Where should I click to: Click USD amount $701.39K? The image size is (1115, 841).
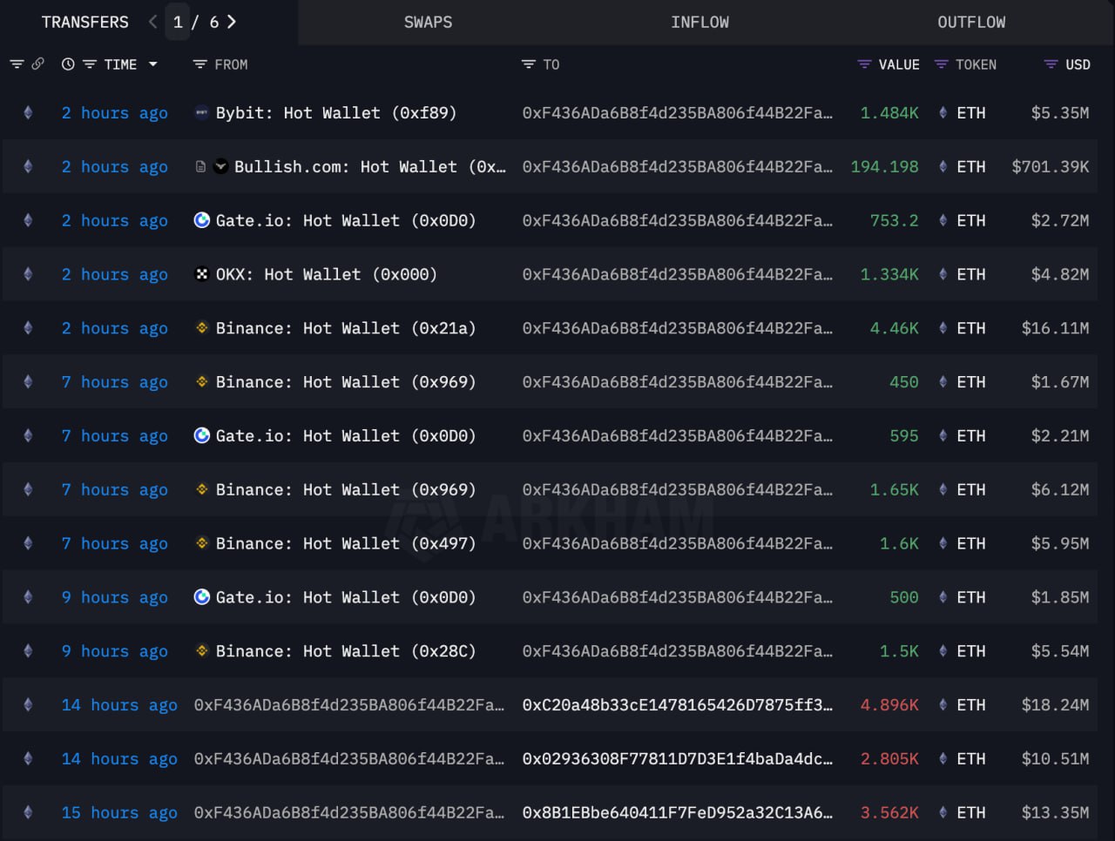pos(1051,166)
